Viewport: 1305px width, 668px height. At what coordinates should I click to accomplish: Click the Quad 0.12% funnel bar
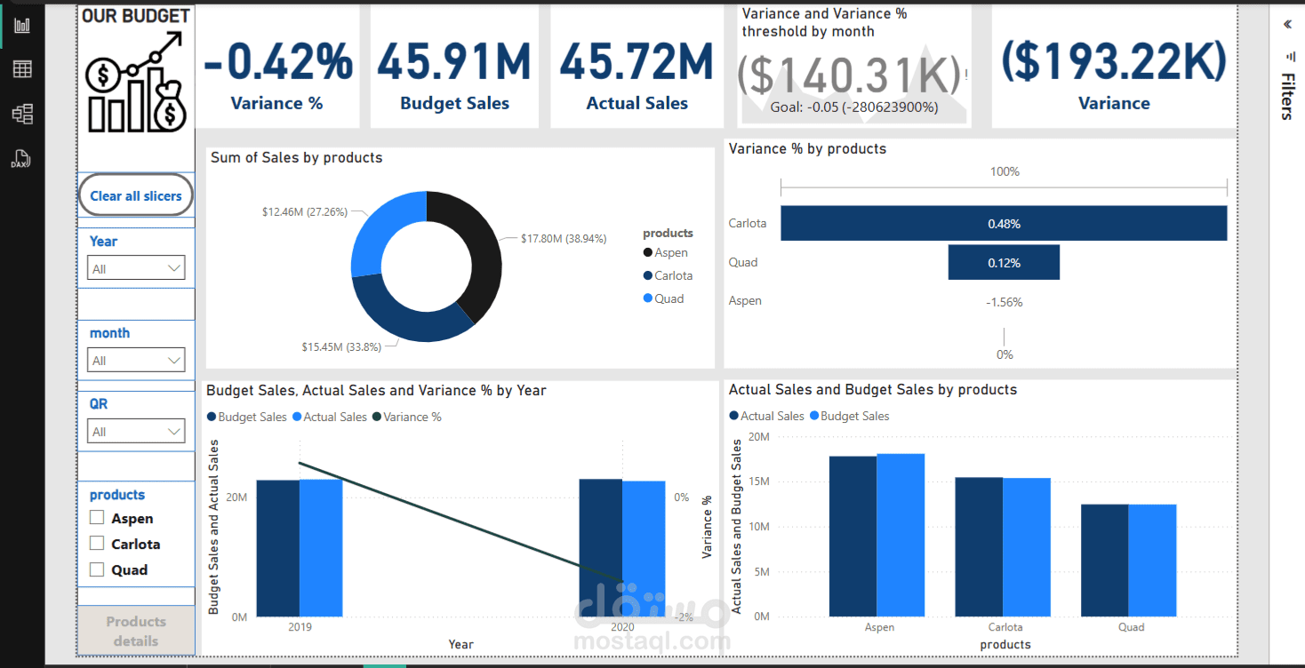pyautogui.click(x=1004, y=262)
